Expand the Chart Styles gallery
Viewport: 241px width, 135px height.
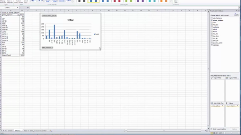tap(171, 2)
